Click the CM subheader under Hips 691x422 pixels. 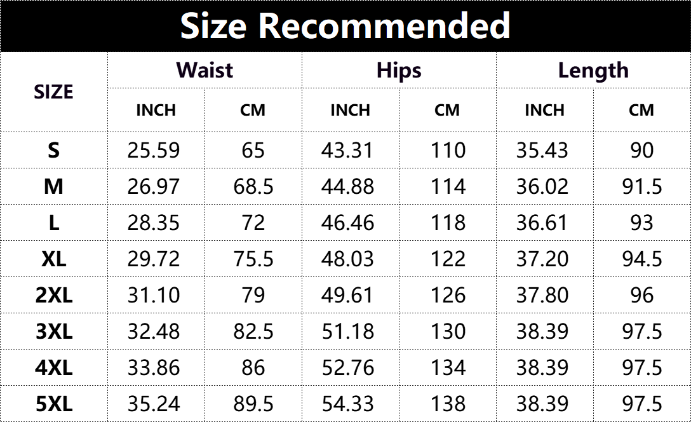[x=447, y=110]
